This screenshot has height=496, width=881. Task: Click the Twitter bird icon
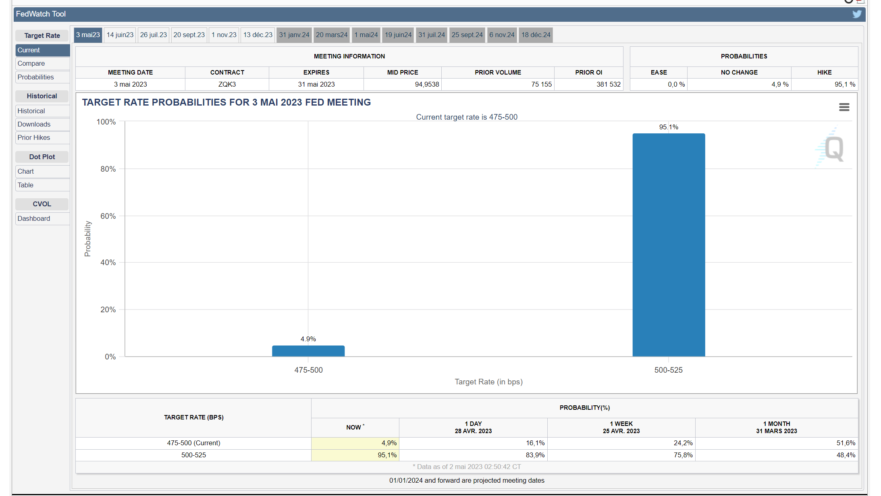[x=856, y=15]
